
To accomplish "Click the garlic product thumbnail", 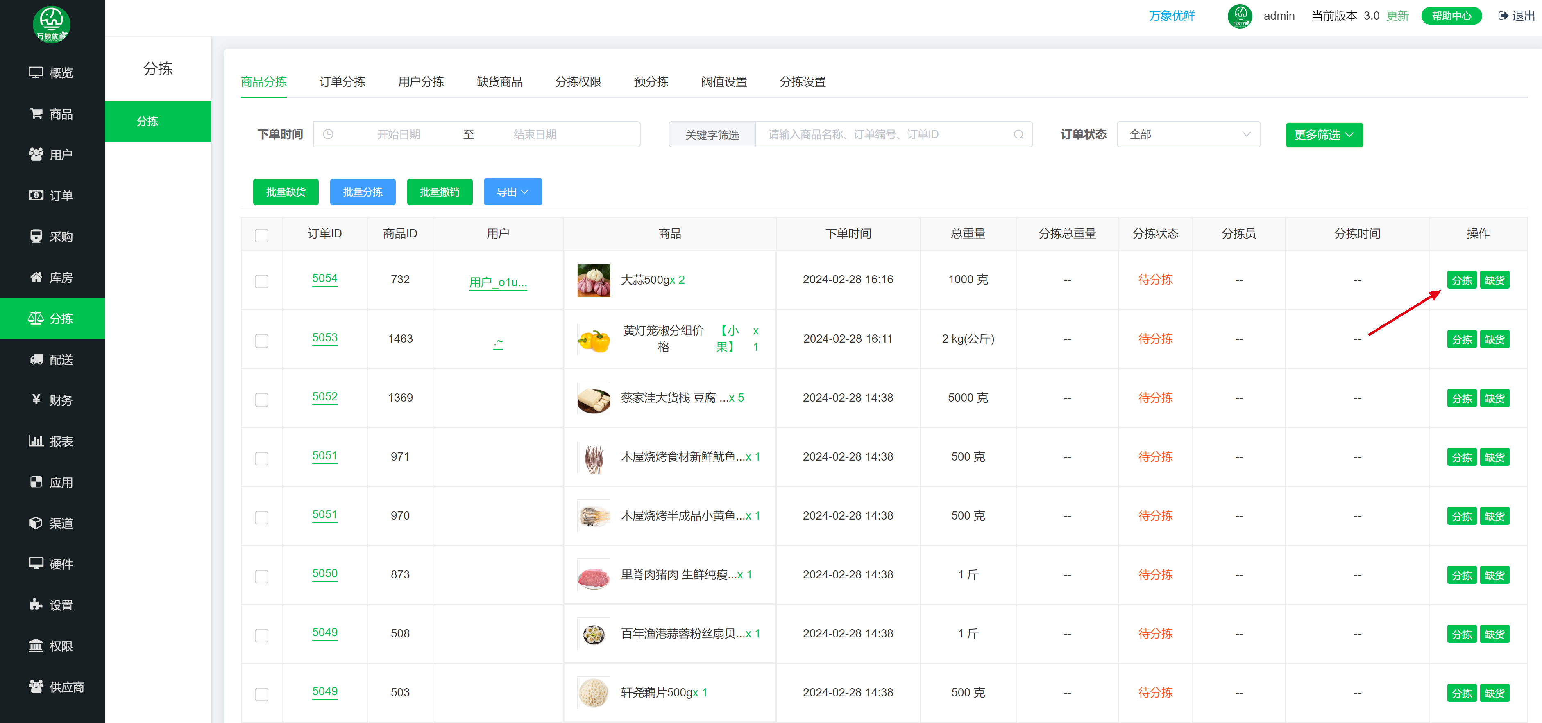I will (593, 280).
